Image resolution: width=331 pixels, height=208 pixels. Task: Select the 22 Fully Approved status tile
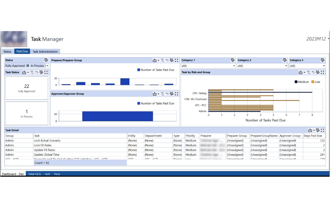pyautogui.click(x=27, y=88)
